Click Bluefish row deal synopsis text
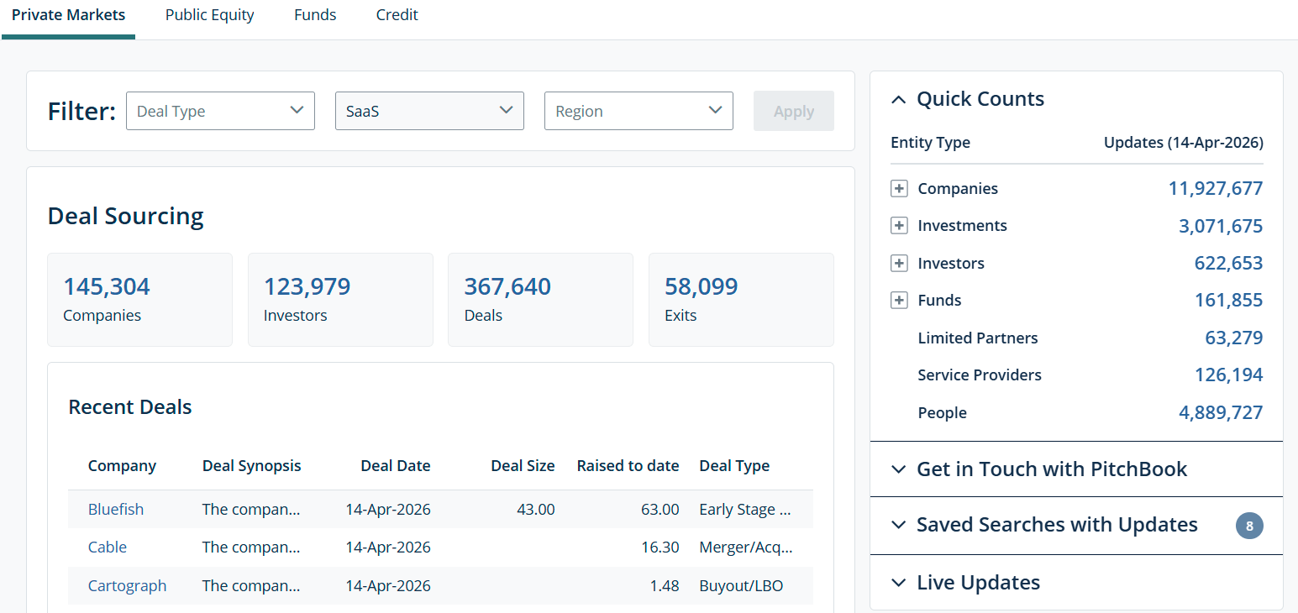 pyautogui.click(x=251, y=509)
